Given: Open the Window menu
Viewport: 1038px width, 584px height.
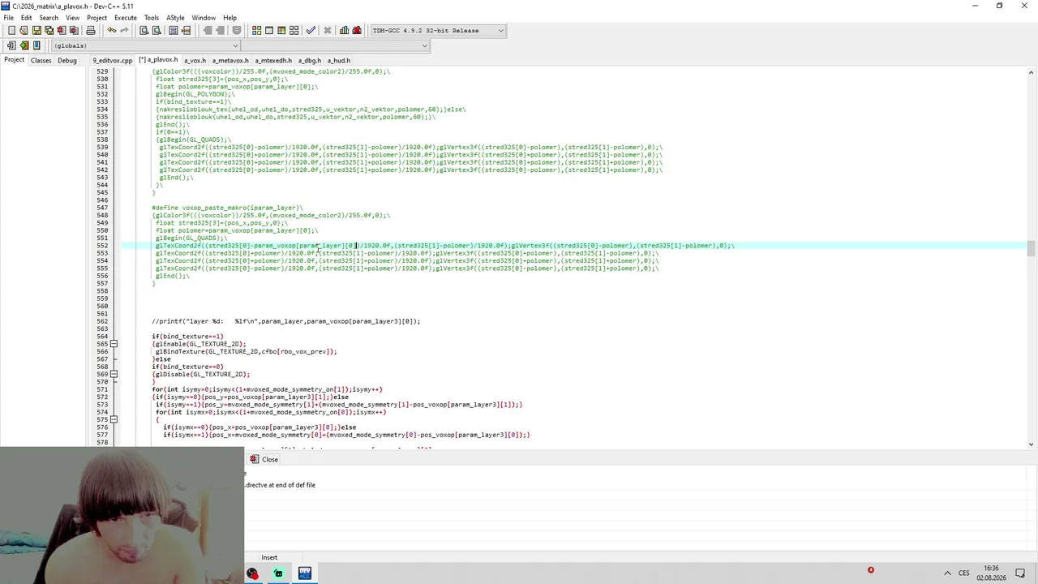Looking at the screenshot, I should click(x=204, y=18).
